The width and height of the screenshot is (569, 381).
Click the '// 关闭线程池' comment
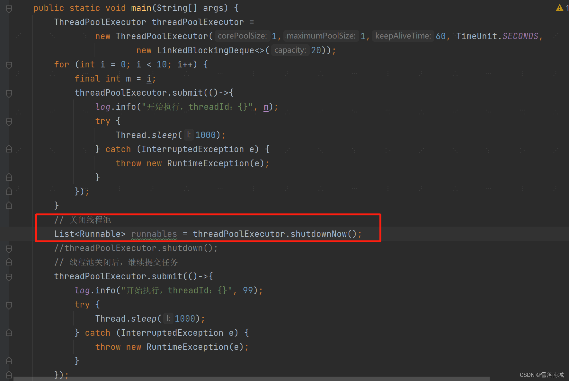pyautogui.click(x=83, y=220)
